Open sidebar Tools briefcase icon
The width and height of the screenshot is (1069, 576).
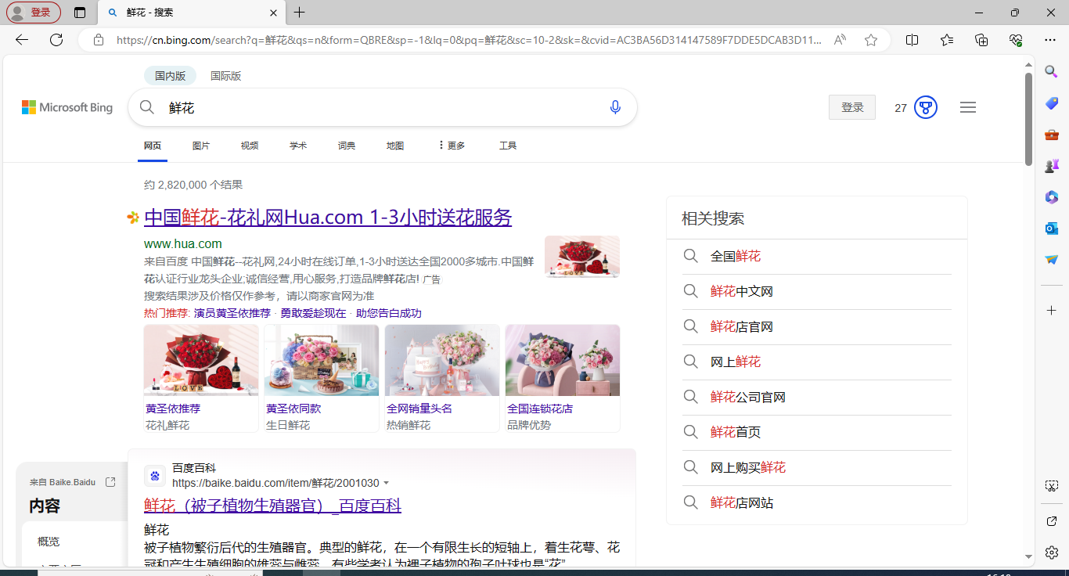coord(1052,135)
